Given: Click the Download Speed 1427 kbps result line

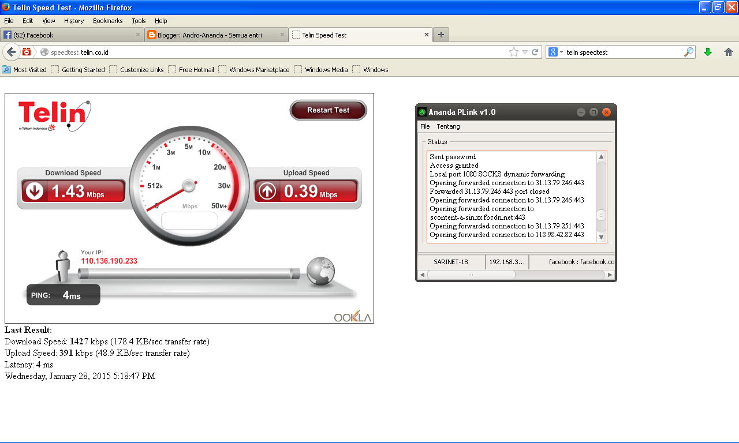Looking at the screenshot, I should [107, 341].
